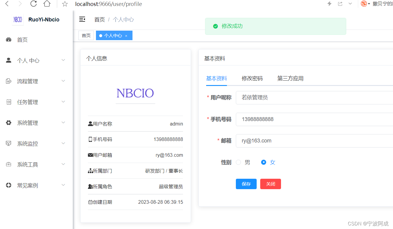Click the 任务管理 menu icon
The width and height of the screenshot is (393, 229).
(x=9, y=102)
